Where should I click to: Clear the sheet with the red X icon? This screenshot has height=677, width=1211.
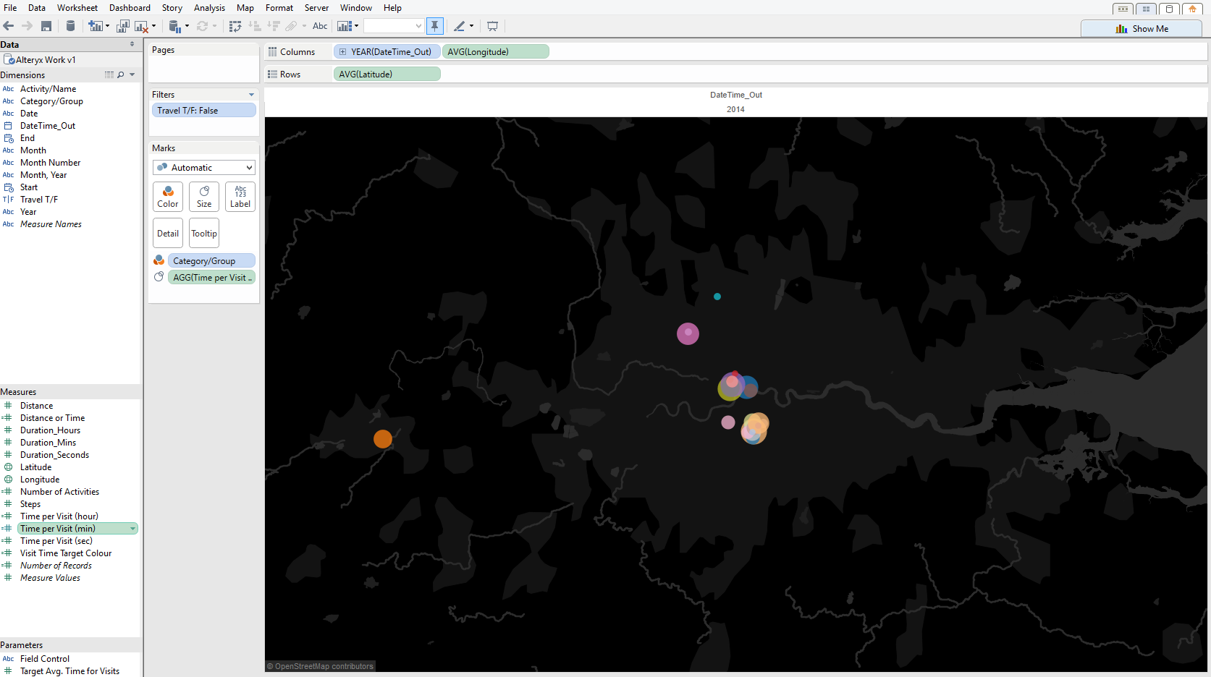[141, 26]
